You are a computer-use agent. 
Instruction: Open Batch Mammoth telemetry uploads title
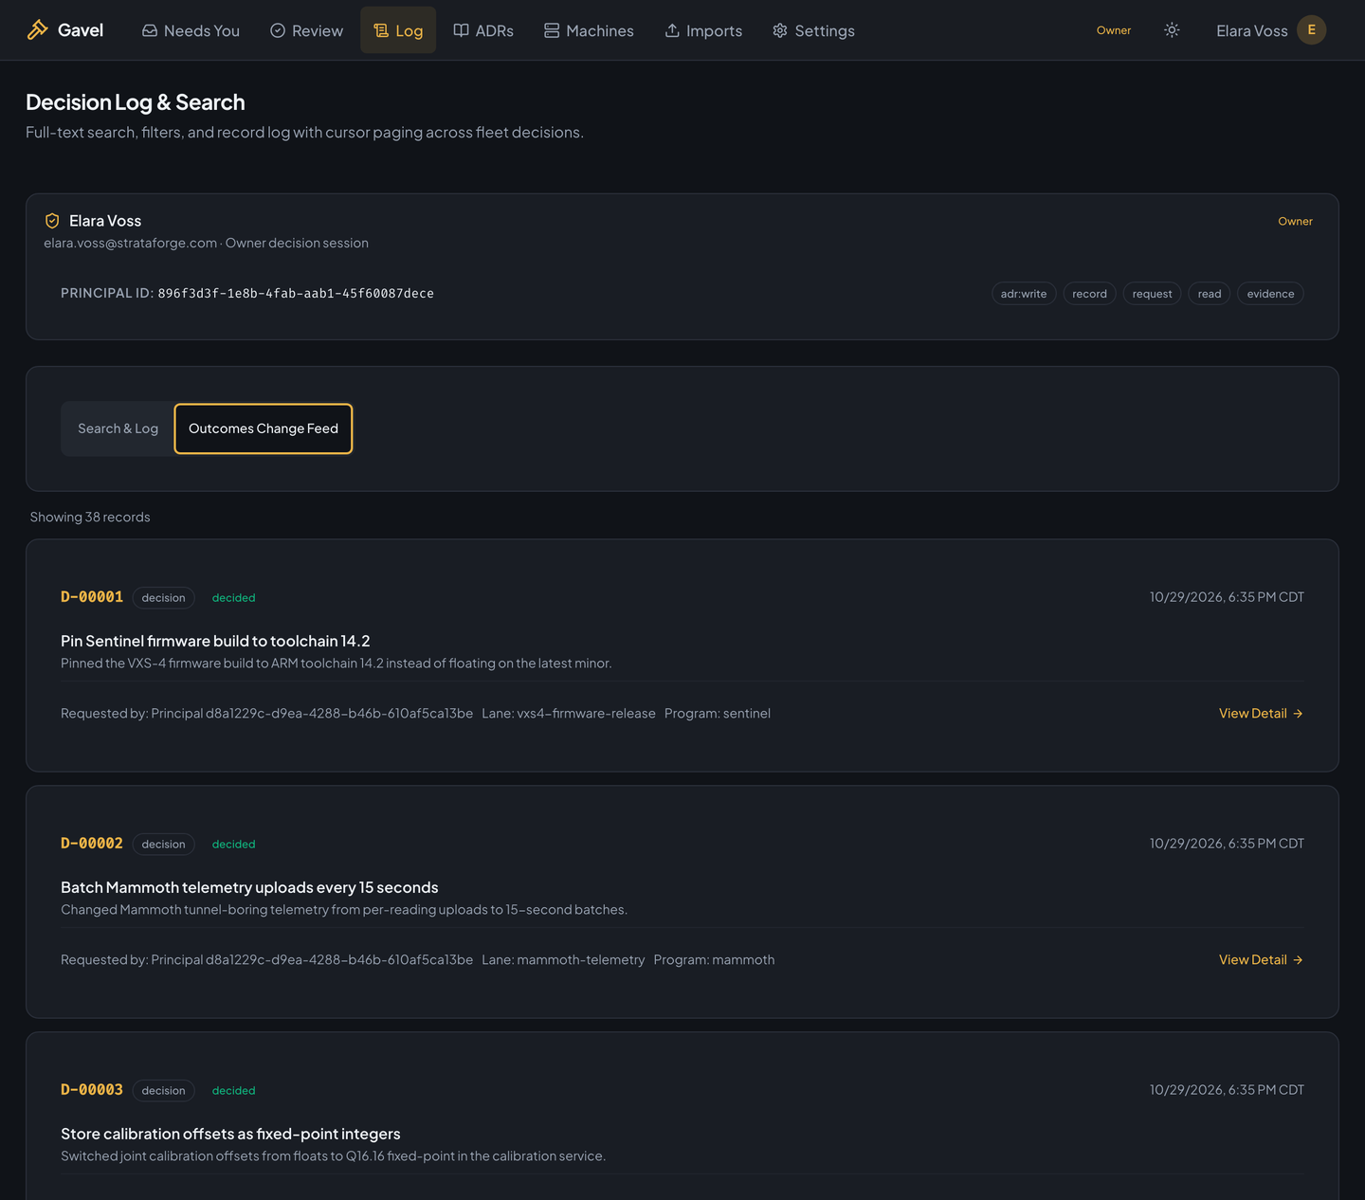pos(249,887)
